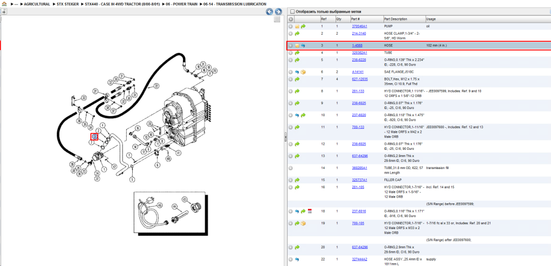Select callout 45 in the inset box

pyautogui.click(x=159, y=205)
